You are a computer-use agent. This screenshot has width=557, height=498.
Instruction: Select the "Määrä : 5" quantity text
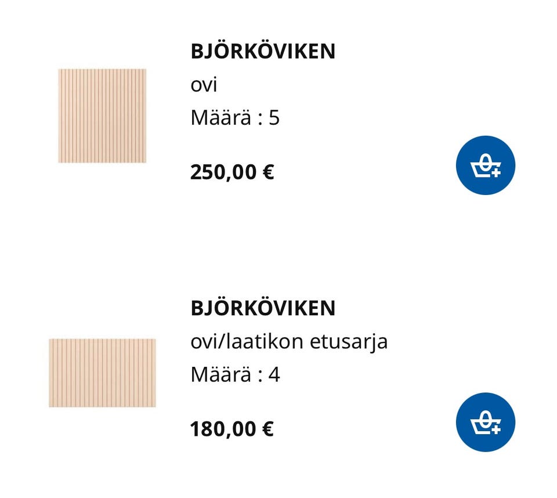point(235,118)
